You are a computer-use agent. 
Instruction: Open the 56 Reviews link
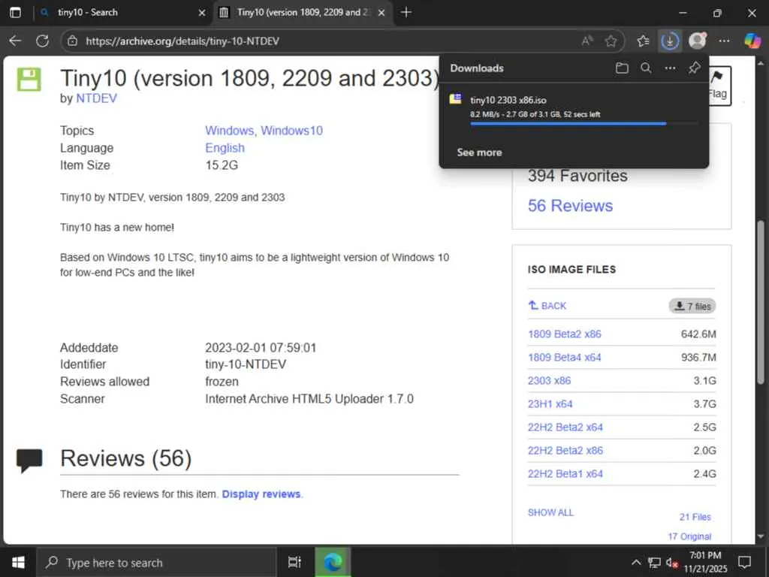coord(571,206)
